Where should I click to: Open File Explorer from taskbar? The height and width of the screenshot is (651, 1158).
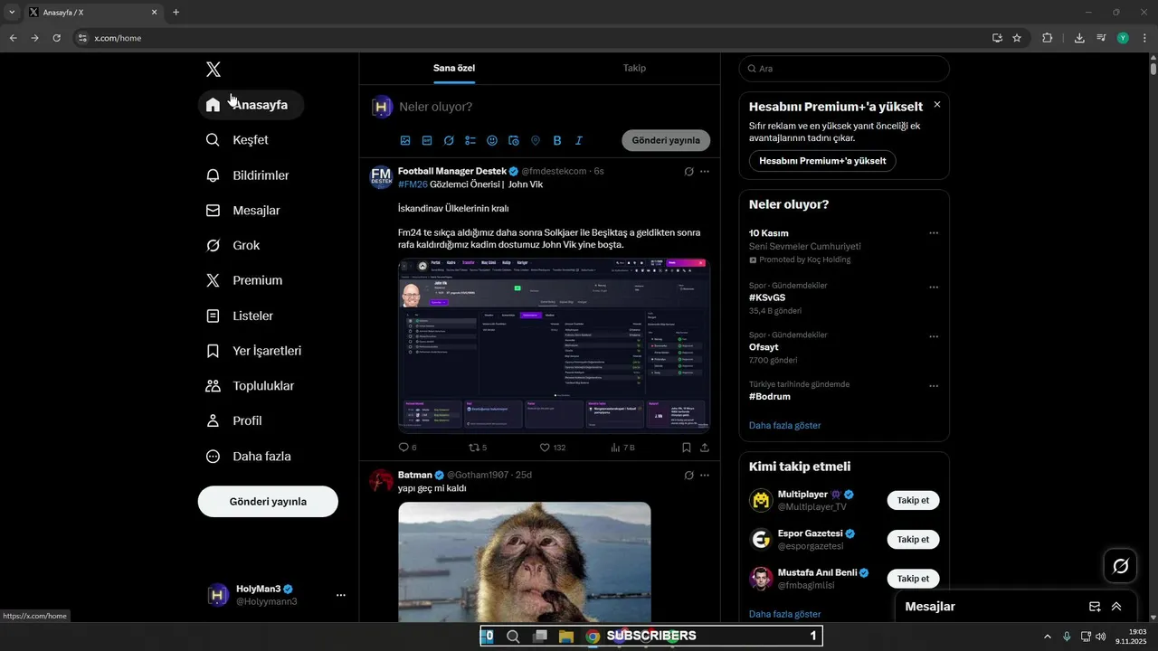[x=566, y=637]
